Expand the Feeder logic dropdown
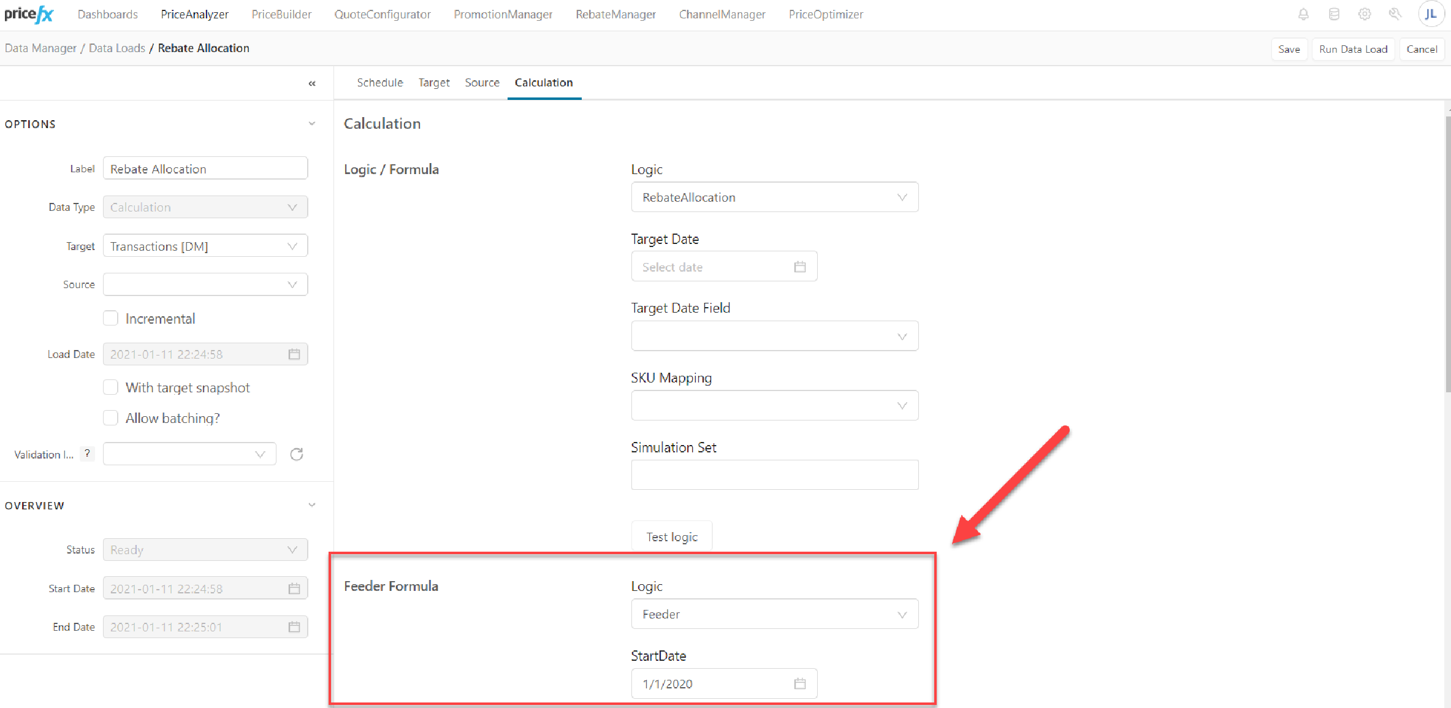 pyautogui.click(x=774, y=614)
